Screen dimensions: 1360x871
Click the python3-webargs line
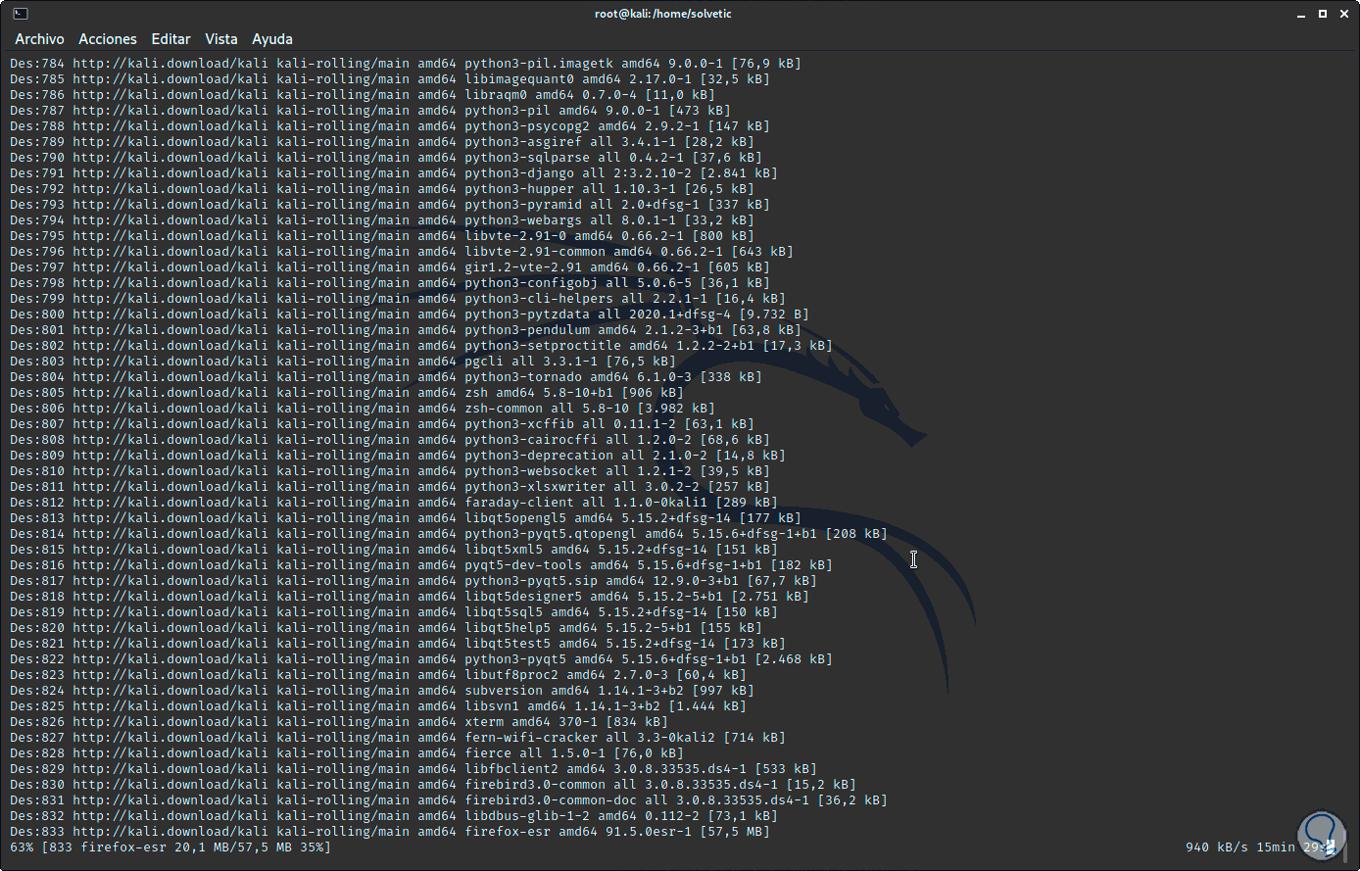tap(382, 219)
